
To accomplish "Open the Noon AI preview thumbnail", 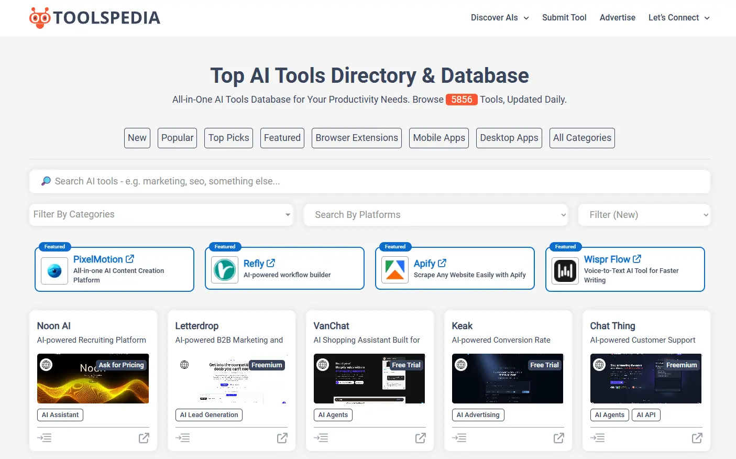I will pyautogui.click(x=93, y=378).
